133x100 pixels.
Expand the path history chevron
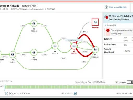12,81
